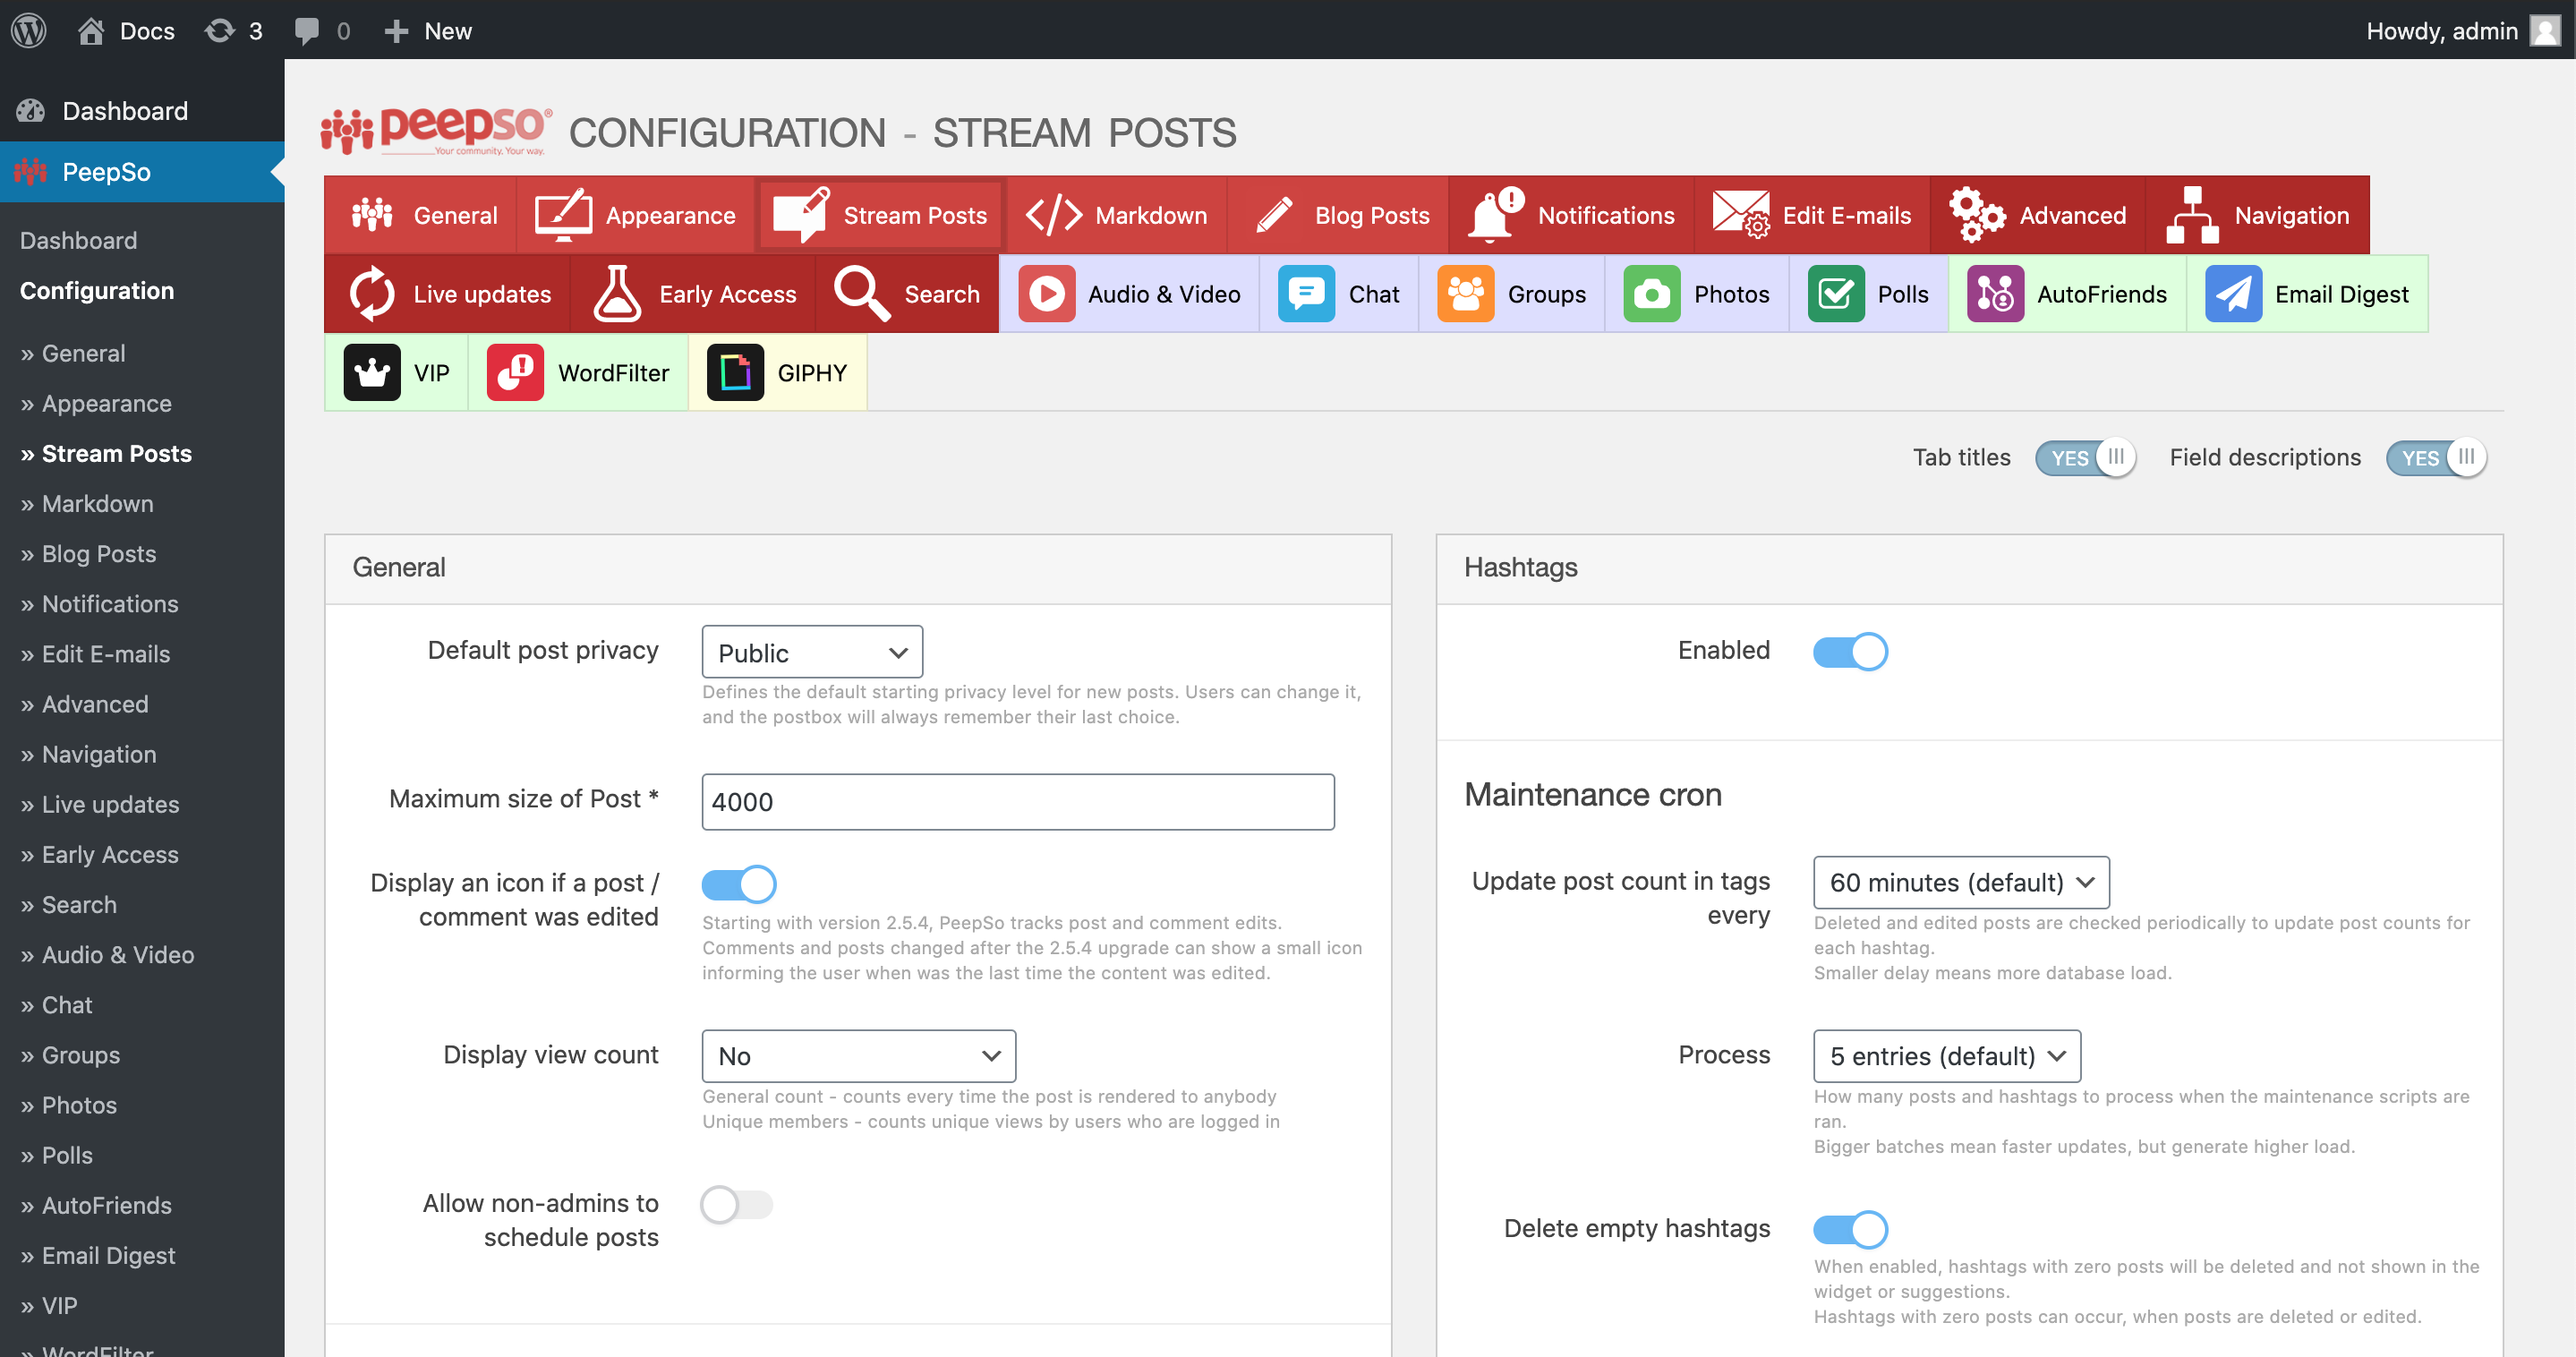
Task: Select Configuration in sidebar submenu
Action: 97,290
